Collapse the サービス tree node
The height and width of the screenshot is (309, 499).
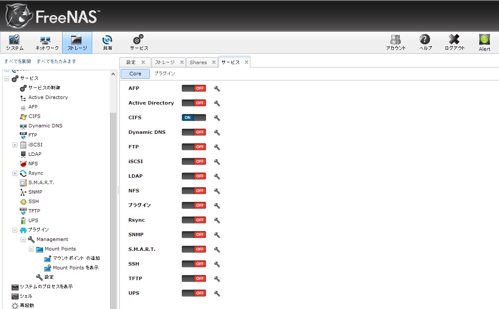point(7,78)
